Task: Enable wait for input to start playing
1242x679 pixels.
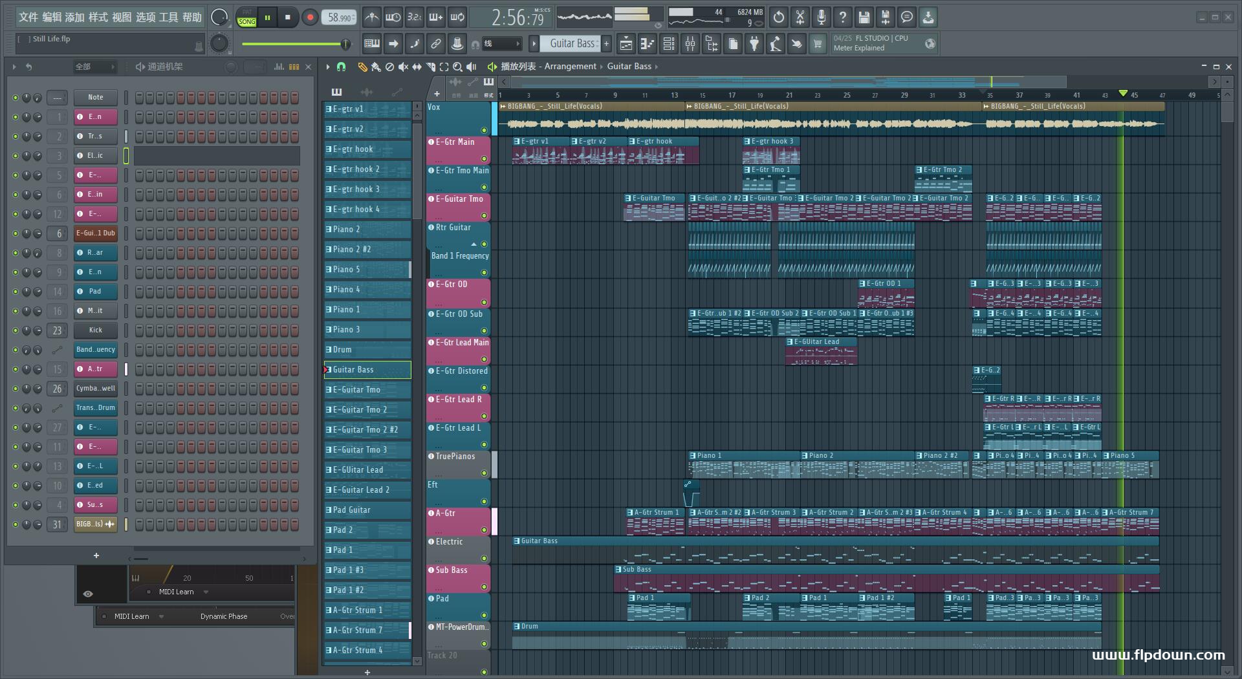Action: click(393, 17)
